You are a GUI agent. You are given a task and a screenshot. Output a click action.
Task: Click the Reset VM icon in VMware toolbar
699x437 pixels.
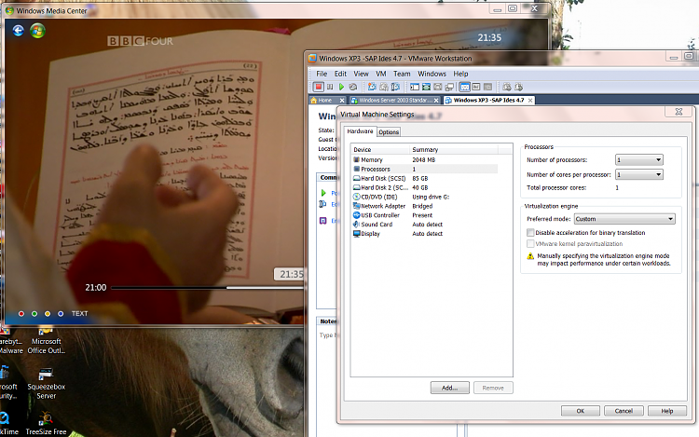[353, 87]
